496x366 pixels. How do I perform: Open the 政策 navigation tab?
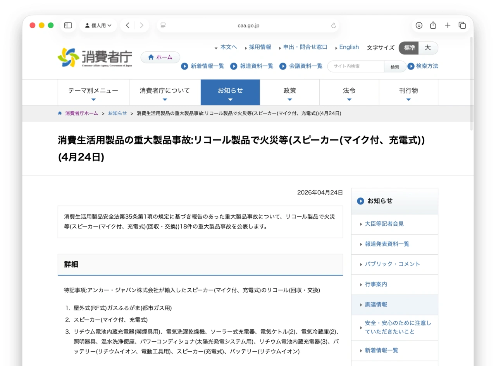(x=290, y=92)
